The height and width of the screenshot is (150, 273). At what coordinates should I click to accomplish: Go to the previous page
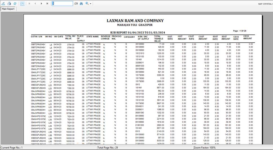[x=35, y=4]
